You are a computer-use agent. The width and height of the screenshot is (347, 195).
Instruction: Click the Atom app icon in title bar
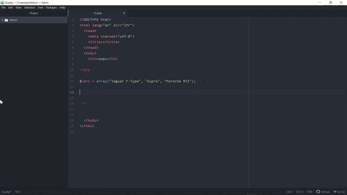[x=2, y=3]
